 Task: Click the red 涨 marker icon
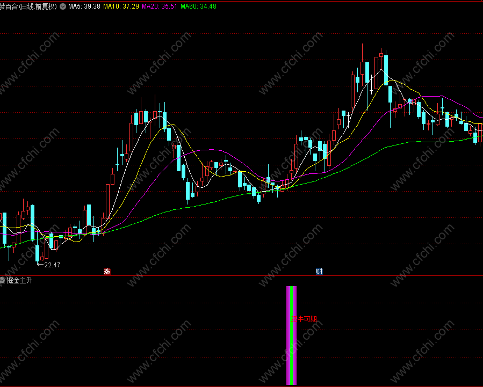click(107, 272)
